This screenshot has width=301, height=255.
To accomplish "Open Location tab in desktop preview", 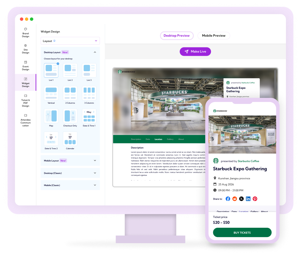I will [158, 139].
